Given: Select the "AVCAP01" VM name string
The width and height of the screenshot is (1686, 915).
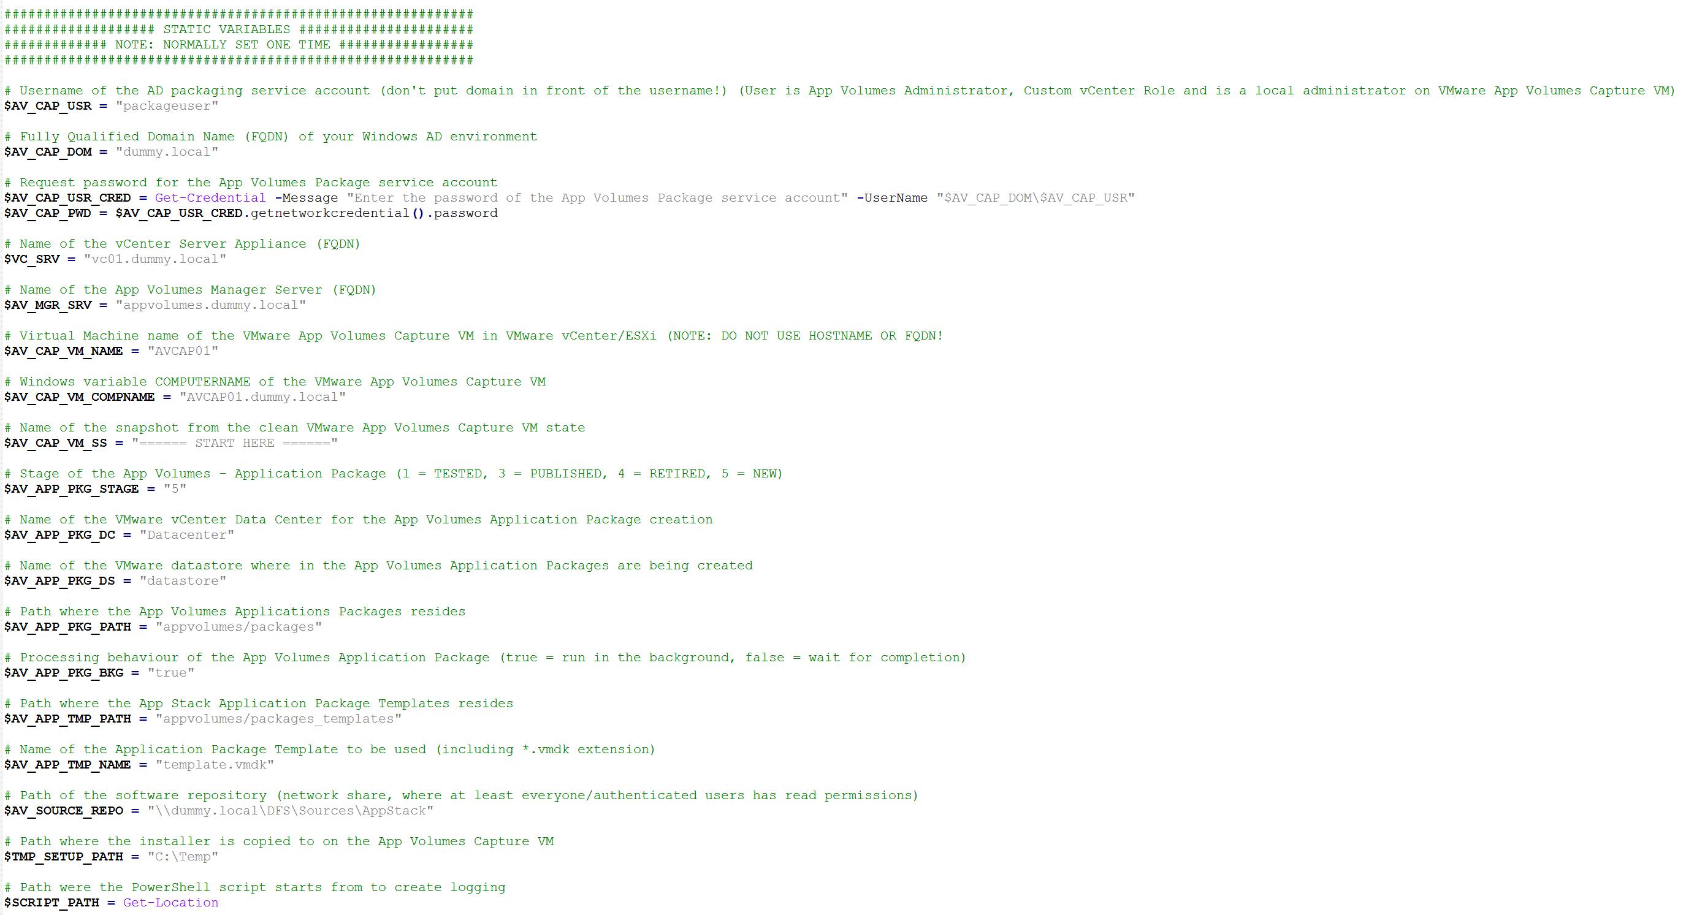Looking at the screenshot, I should (x=183, y=351).
